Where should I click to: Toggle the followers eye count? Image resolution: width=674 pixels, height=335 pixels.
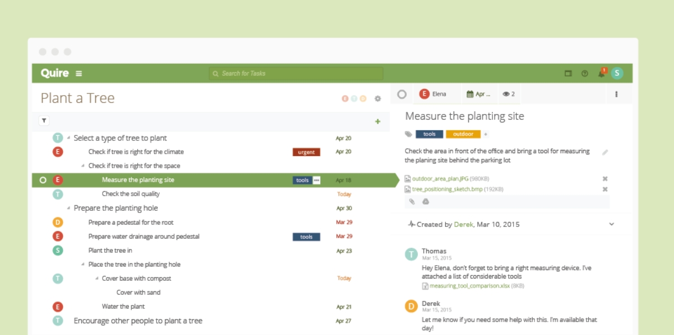pyautogui.click(x=508, y=95)
